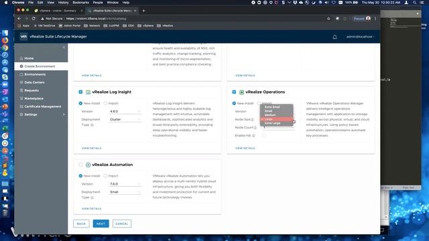Open the Network bookmarks folder
The image size is (429, 241).
92,25
